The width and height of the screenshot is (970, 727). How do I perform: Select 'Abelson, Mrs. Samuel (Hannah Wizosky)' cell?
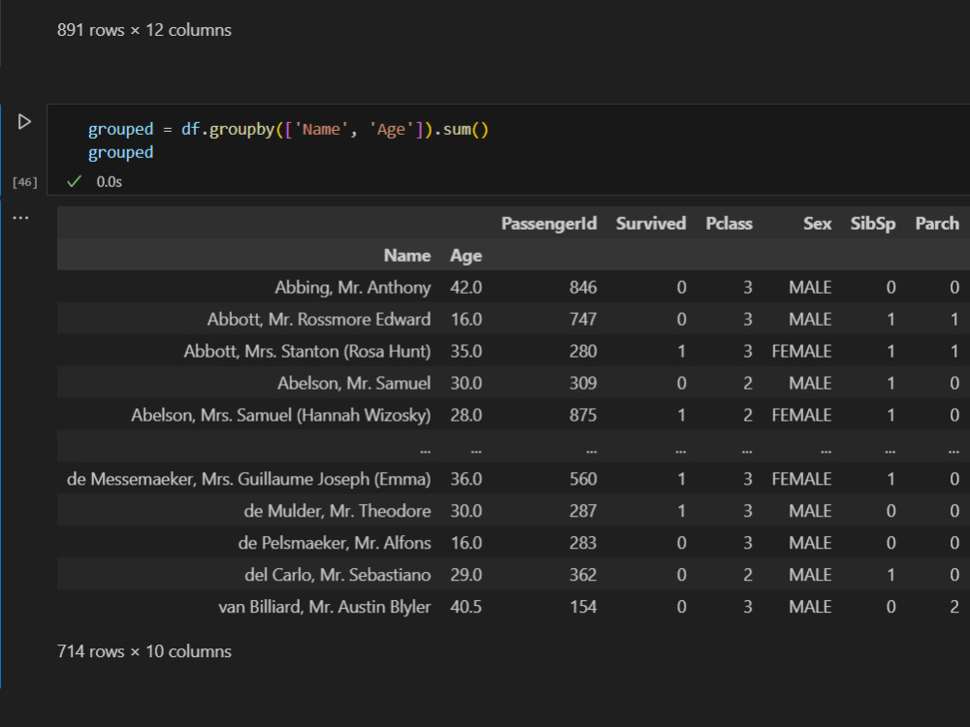[281, 415]
